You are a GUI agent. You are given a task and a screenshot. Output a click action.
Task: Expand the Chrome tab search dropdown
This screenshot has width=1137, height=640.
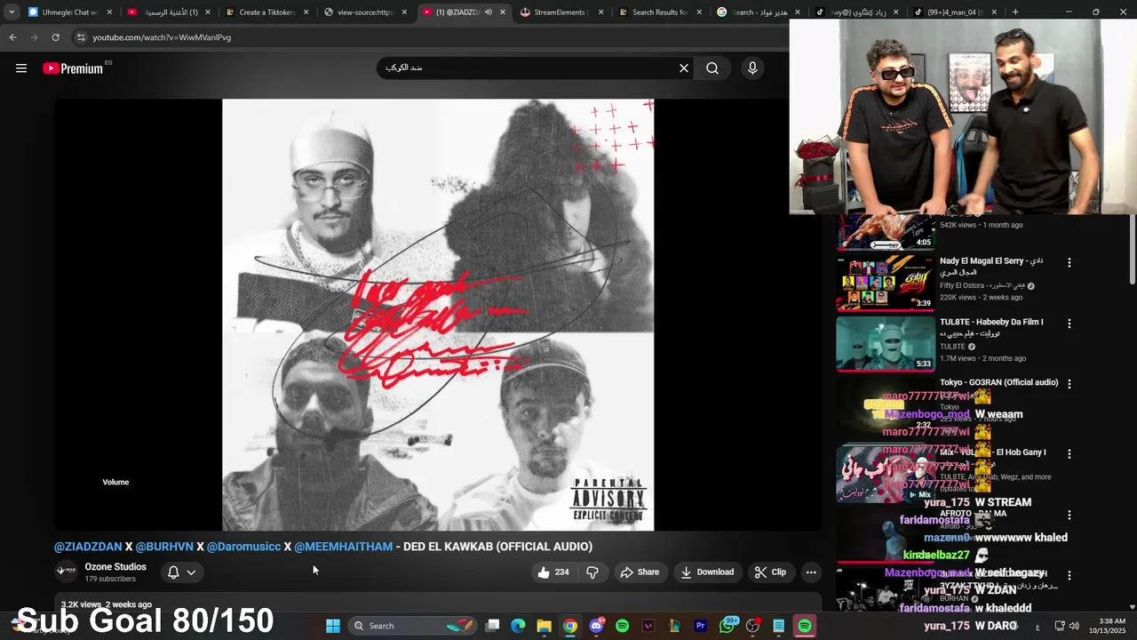(x=12, y=12)
